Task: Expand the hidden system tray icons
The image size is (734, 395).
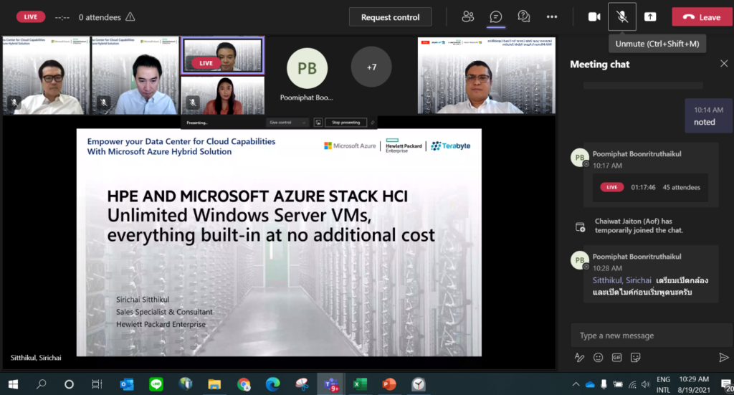Action: [x=576, y=384]
